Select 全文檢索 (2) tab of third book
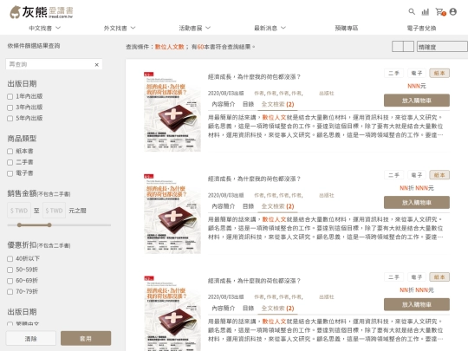 277,309
